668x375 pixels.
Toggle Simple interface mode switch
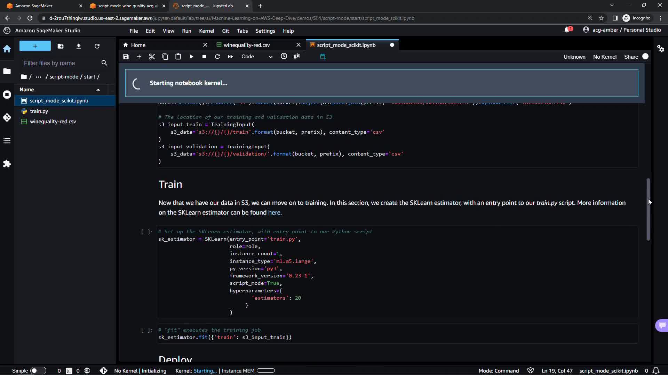pos(38,370)
